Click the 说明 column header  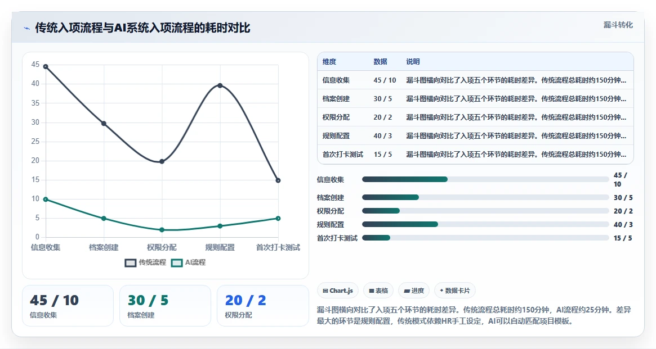pyautogui.click(x=413, y=62)
